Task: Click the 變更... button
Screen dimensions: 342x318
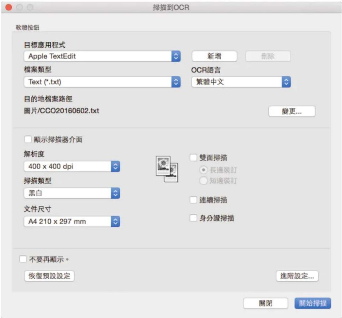Action: (x=292, y=111)
